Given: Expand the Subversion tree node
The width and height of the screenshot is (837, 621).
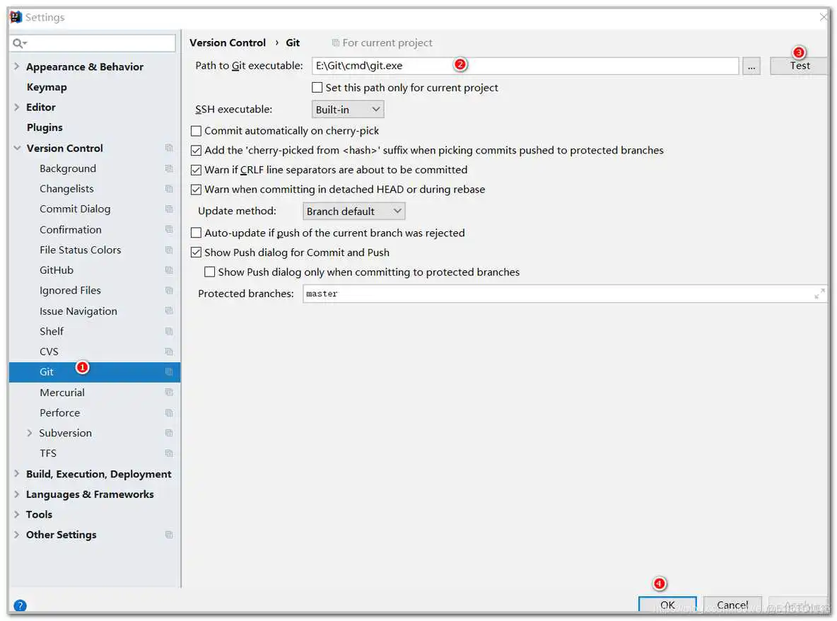Looking at the screenshot, I should pyautogui.click(x=29, y=433).
